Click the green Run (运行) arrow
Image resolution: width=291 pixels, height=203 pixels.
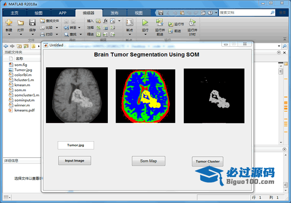click(145, 23)
